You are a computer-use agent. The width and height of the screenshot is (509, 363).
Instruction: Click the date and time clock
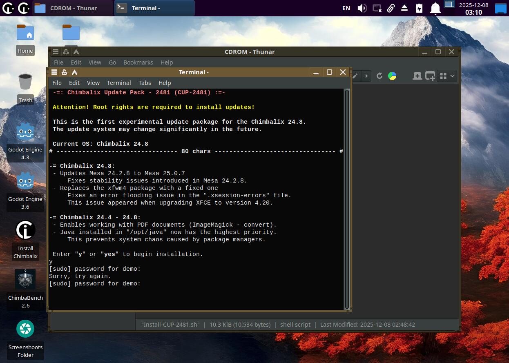click(x=473, y=8)
